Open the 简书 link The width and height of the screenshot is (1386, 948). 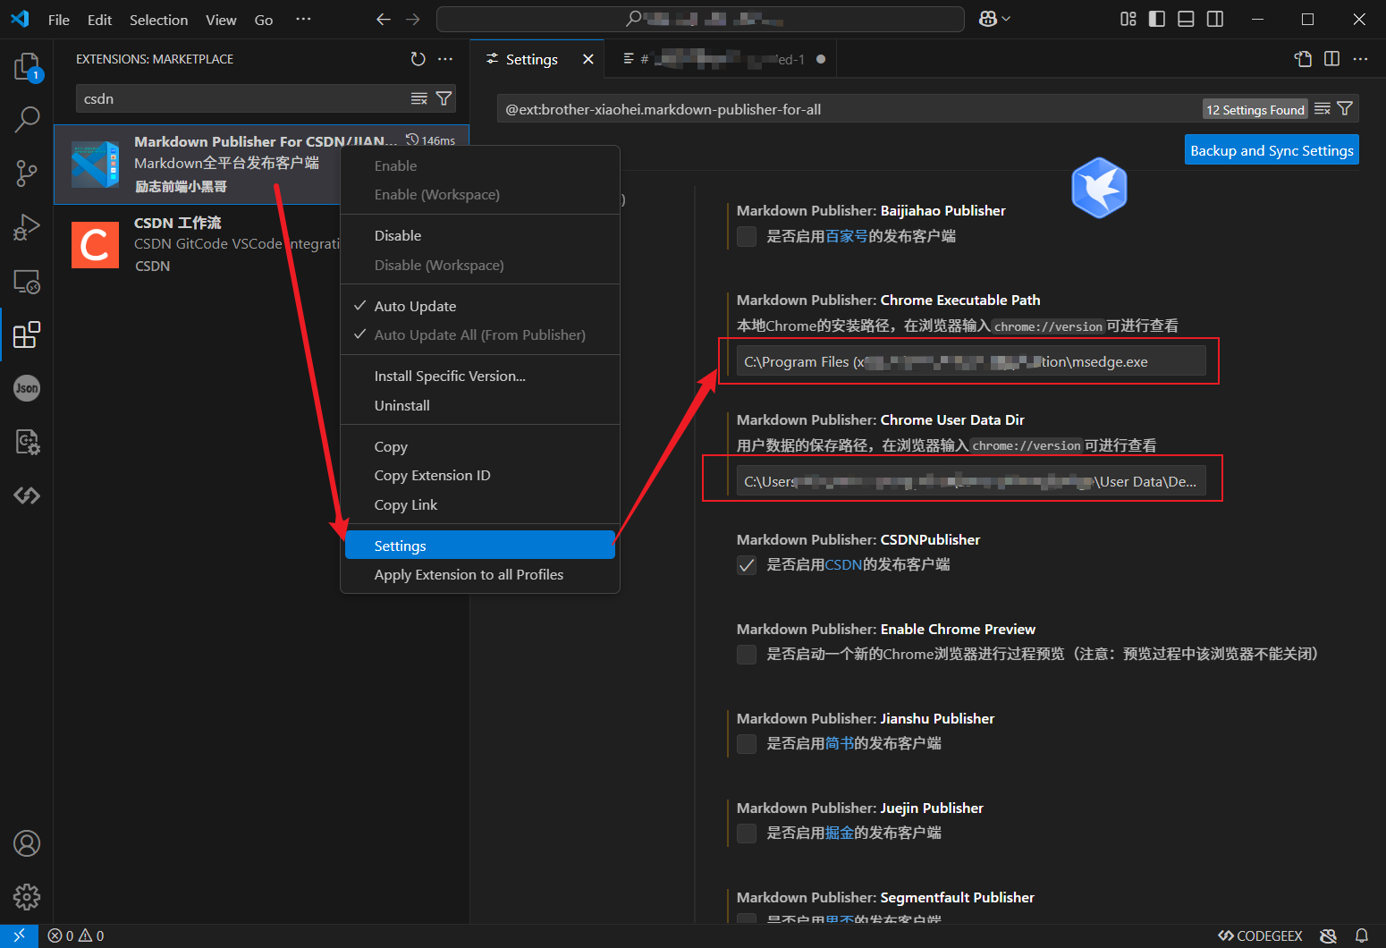tap(840, 743)
